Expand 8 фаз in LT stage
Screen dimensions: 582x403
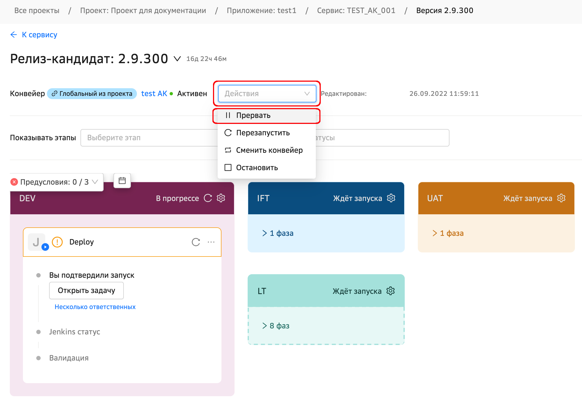pyautogui.click(x=276, y=326)
